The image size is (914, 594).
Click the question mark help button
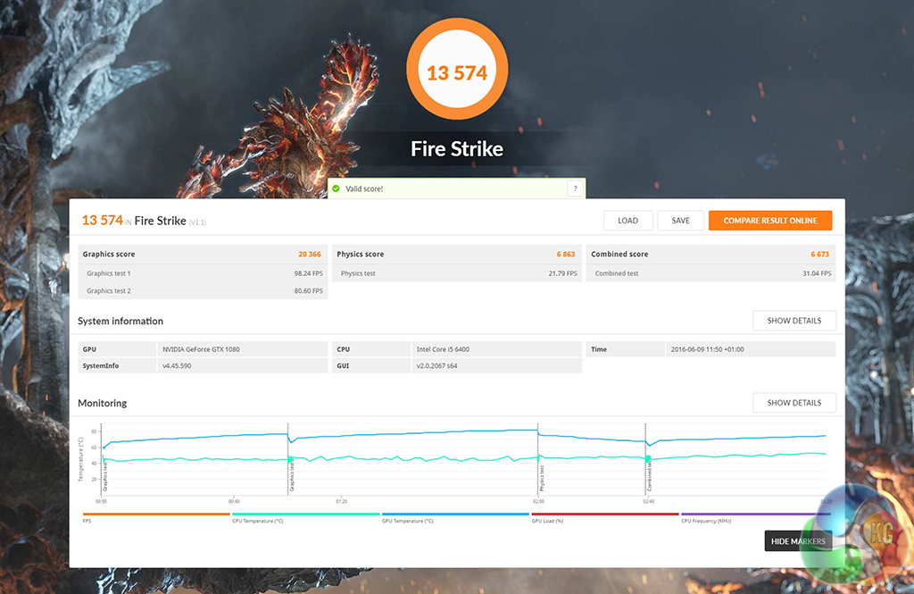pos(576,188)
